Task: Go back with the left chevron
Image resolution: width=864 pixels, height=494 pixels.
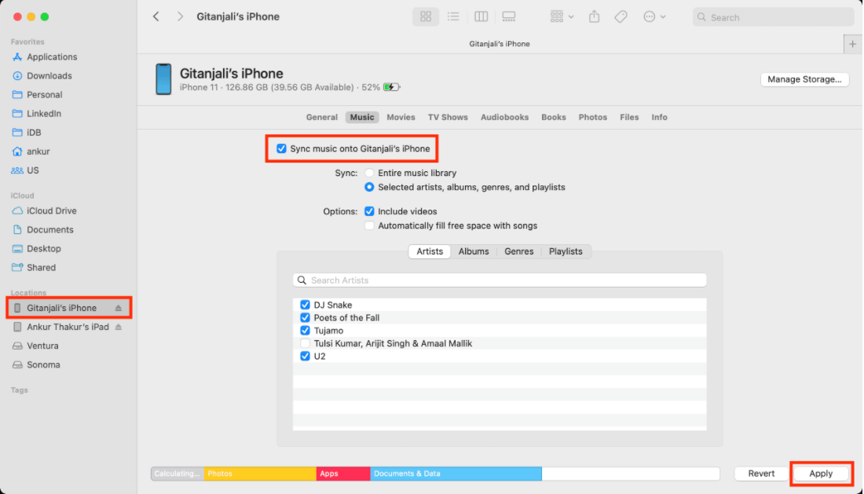Action: tap(156, 16)
